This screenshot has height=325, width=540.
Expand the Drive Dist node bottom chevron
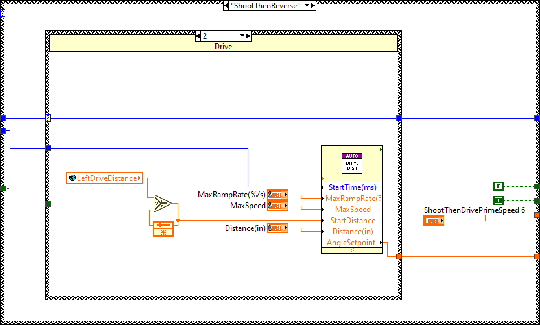[352, 250]
